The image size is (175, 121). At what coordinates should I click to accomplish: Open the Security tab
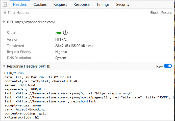[x=123, y=5]
